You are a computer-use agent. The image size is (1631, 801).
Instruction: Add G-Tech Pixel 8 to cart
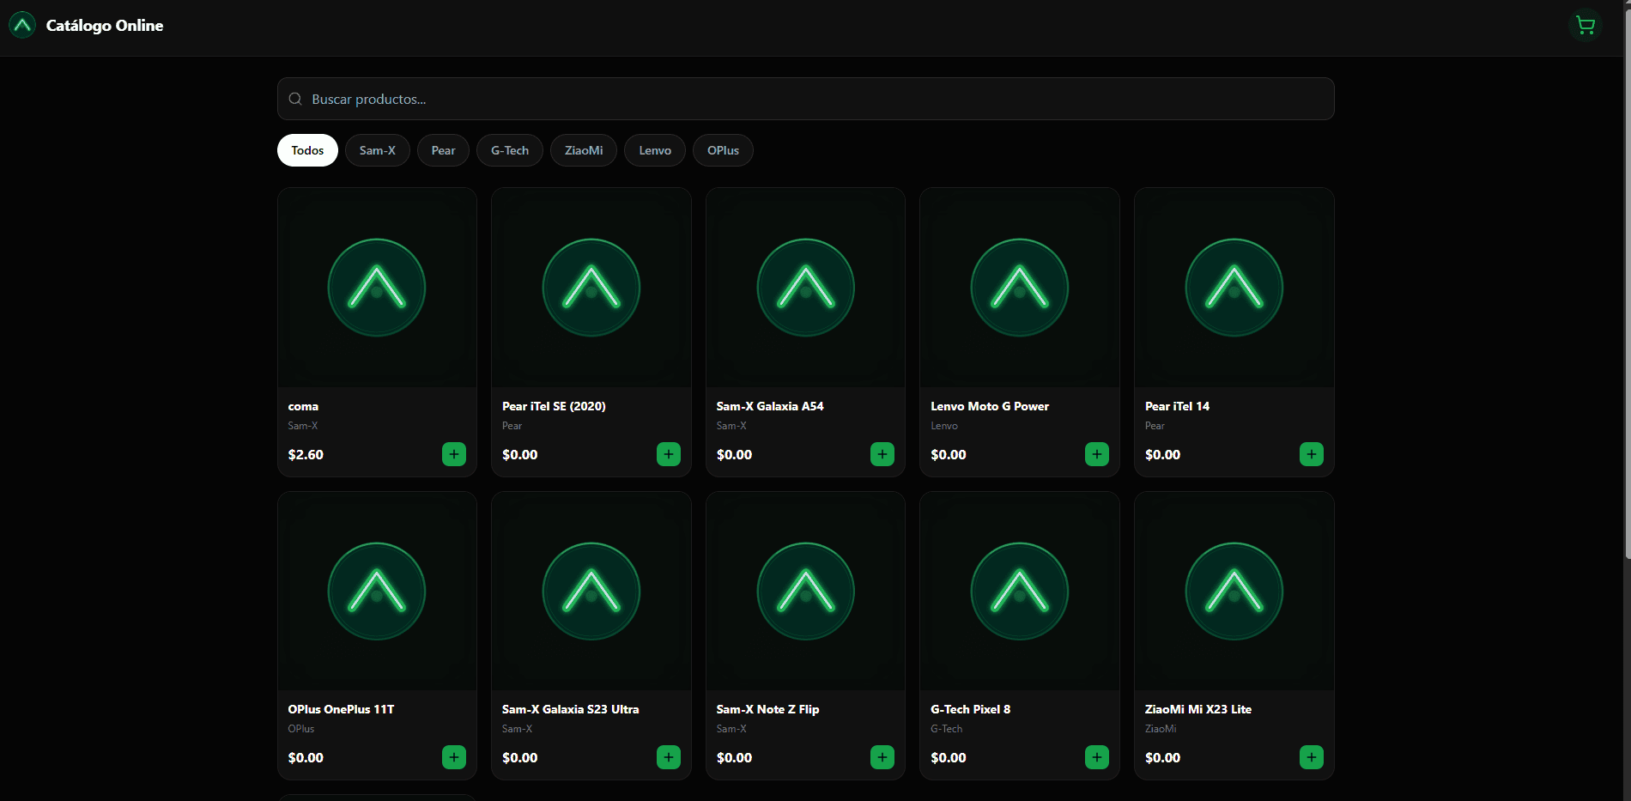[x=1096, y=757]
